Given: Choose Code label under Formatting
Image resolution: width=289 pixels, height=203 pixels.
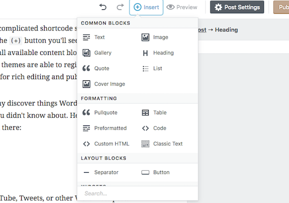Looking at the screenshot, I should (x=159, y=128).
